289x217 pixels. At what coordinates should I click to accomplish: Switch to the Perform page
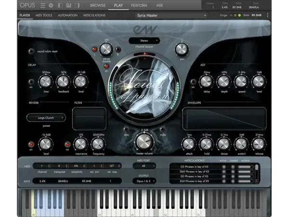coord(139,5)
